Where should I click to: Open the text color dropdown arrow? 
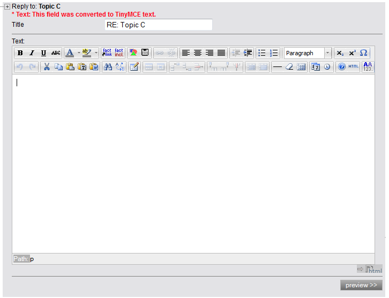[x=79, y=53]
